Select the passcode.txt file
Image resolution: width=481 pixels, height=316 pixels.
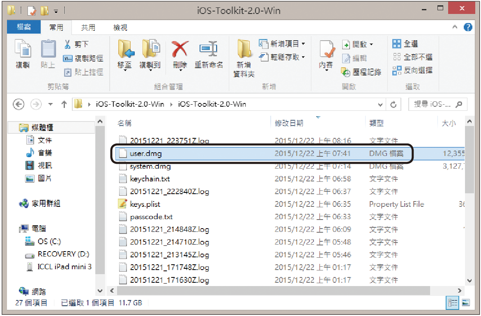(x=290, y=217)
